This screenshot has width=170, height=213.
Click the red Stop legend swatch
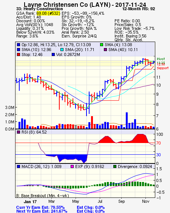[19, 54]
